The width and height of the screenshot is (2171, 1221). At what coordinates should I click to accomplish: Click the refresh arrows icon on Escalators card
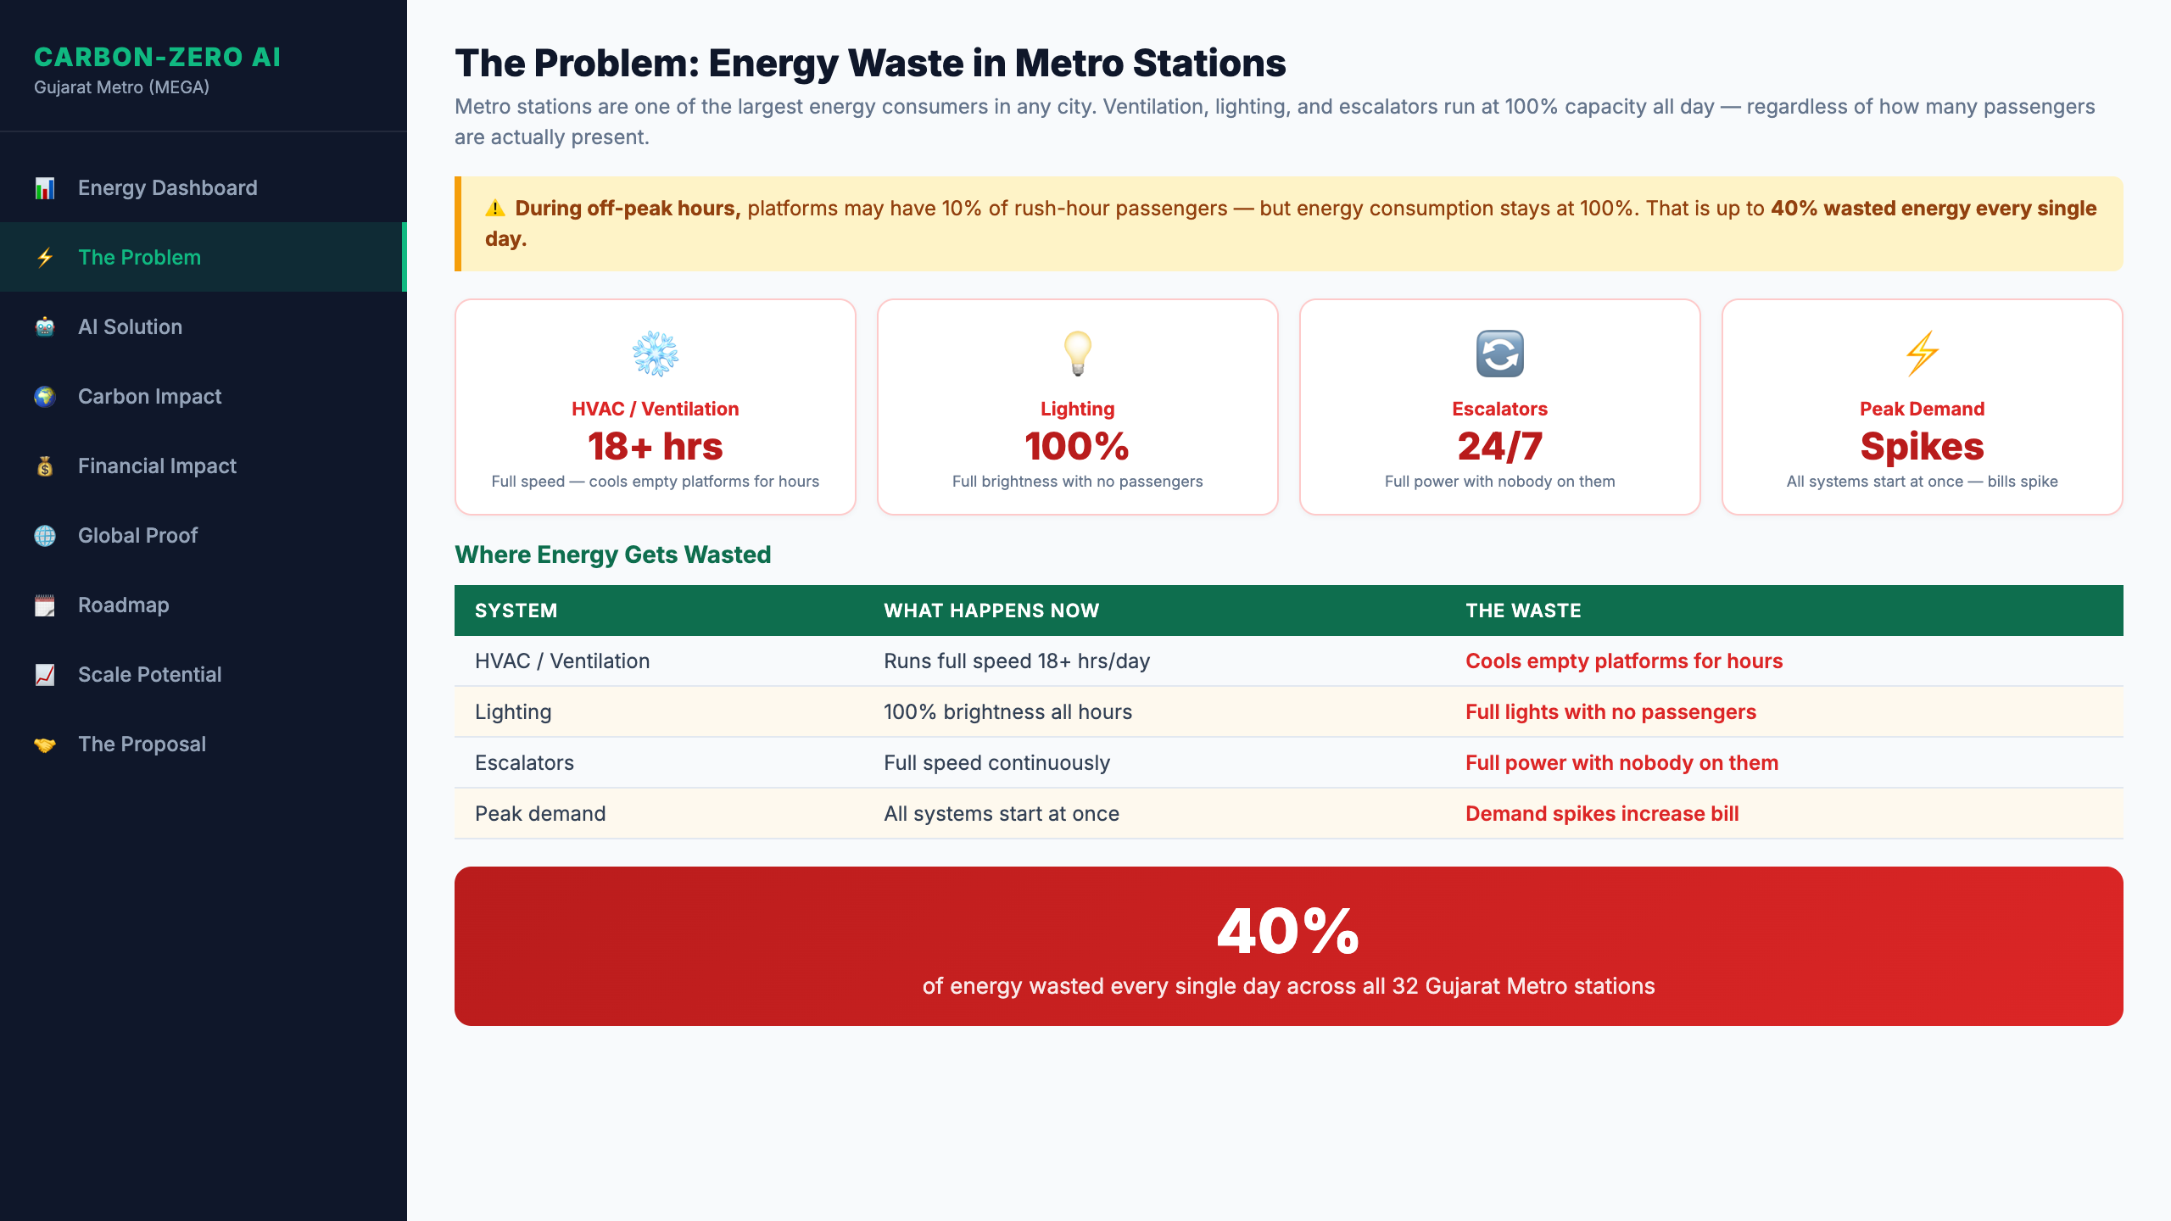tap(1499, 354)
